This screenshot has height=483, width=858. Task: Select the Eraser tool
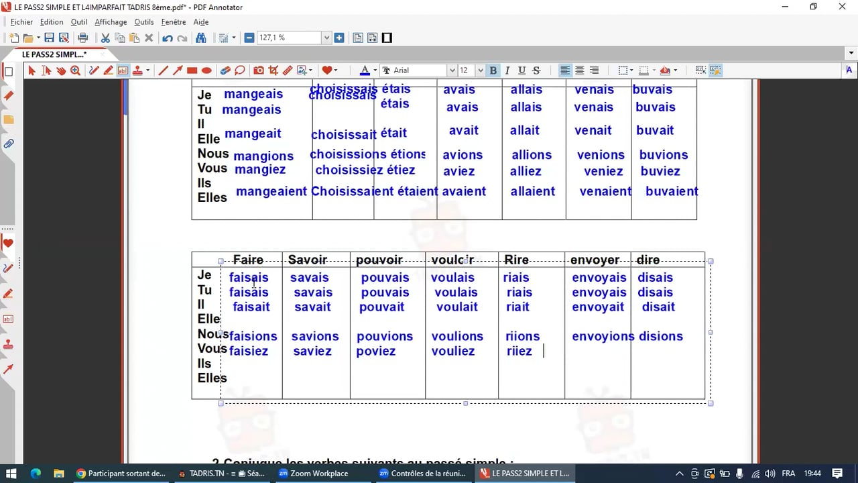click(x=225, y=70)
